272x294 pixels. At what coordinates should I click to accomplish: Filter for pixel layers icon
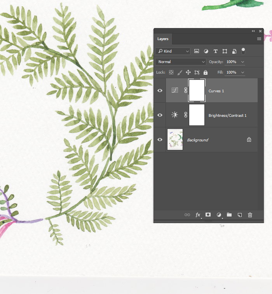(x=197, y=51)
